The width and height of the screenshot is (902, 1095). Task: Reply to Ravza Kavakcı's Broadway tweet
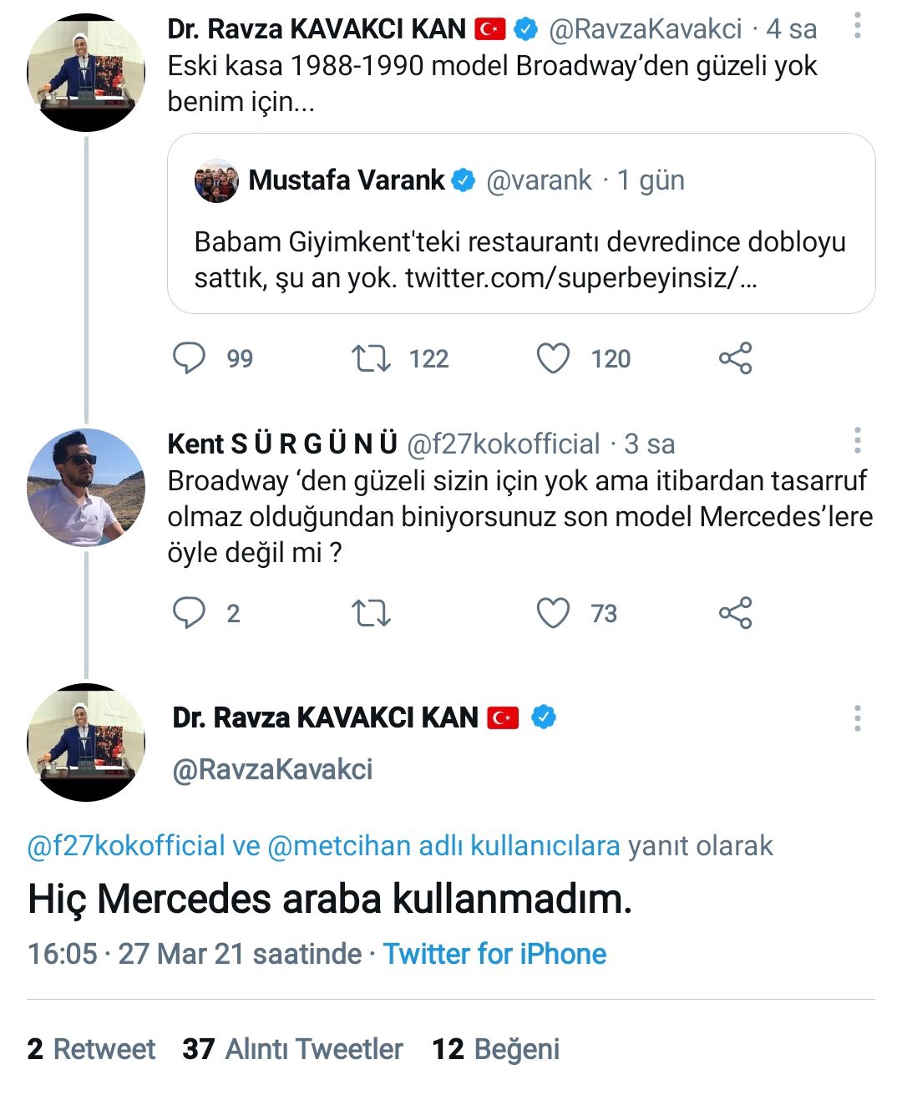[189, 358]
